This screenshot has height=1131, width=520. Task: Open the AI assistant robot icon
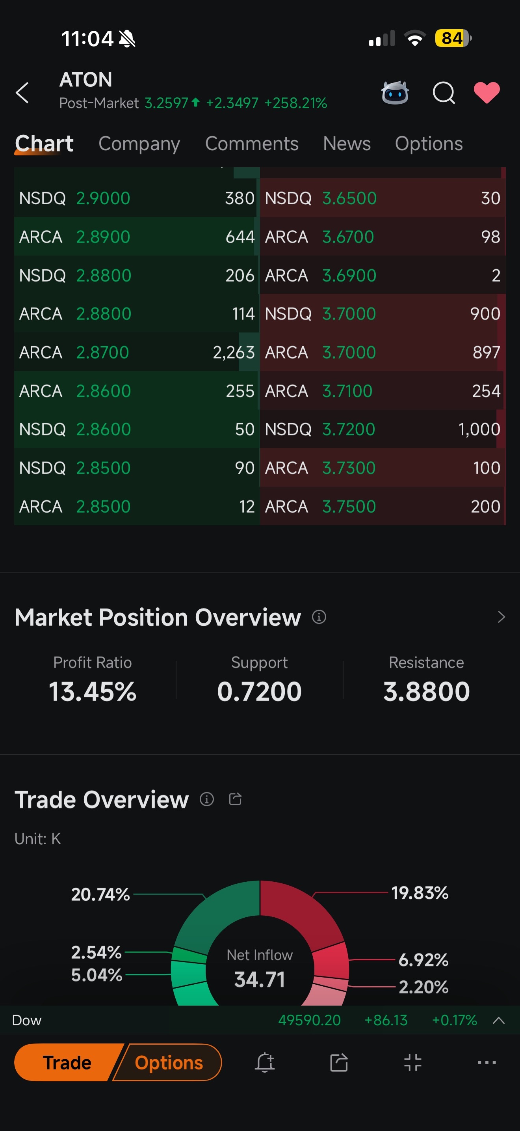[x=395, y=93]
